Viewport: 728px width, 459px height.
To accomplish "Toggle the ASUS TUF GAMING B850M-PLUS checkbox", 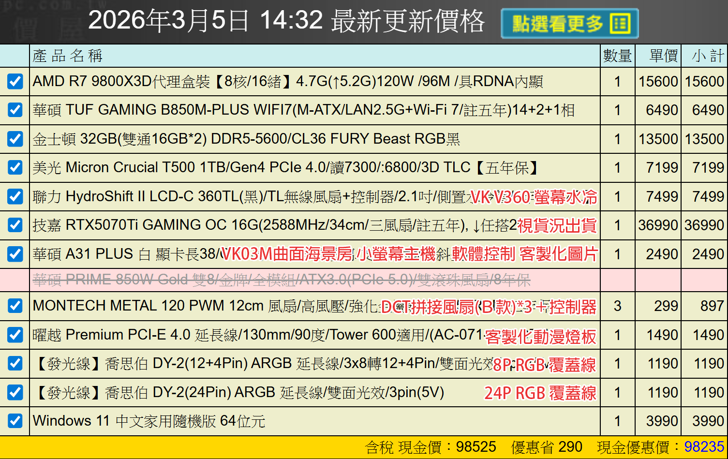I will pos(15,110).
